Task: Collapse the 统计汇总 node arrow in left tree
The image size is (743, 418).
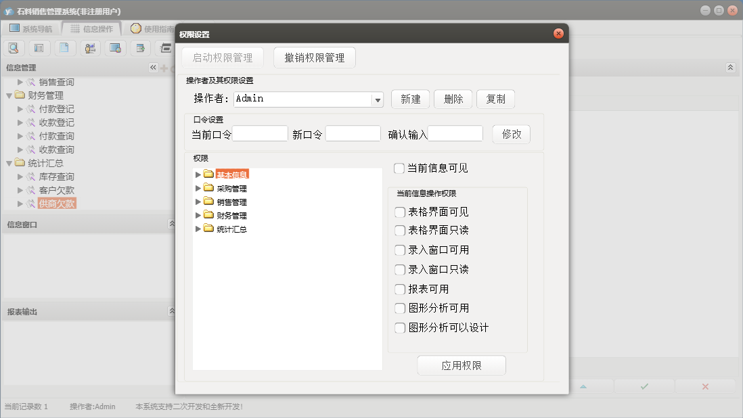Action: coord(9,163)
